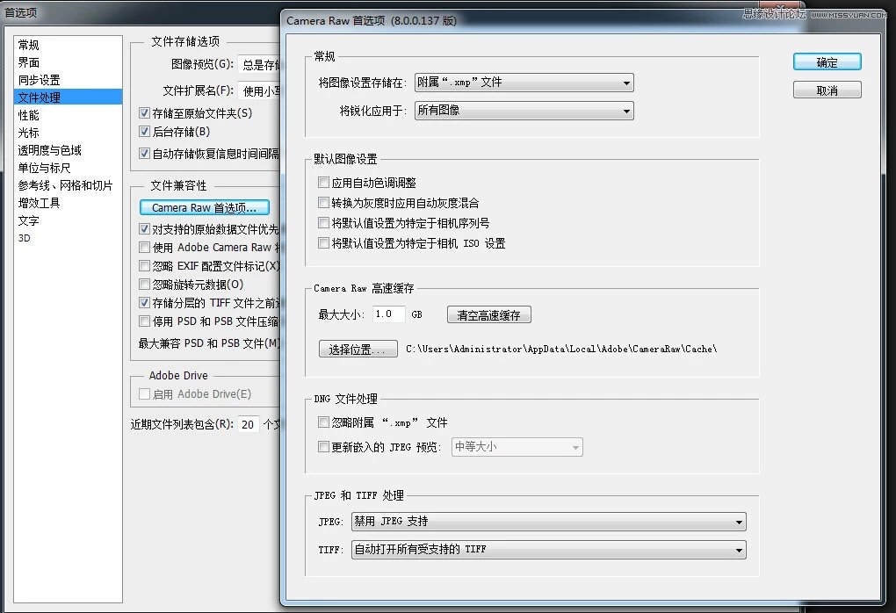Viewport: 896px width, 613px height.
Task: Click the 近期文件列表包含 number field
Action: (x=248, y=424)
